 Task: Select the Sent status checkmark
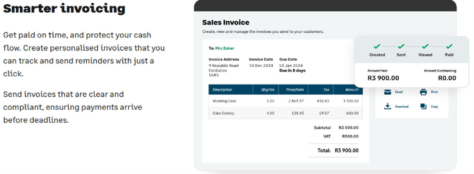tap(401, 46)
